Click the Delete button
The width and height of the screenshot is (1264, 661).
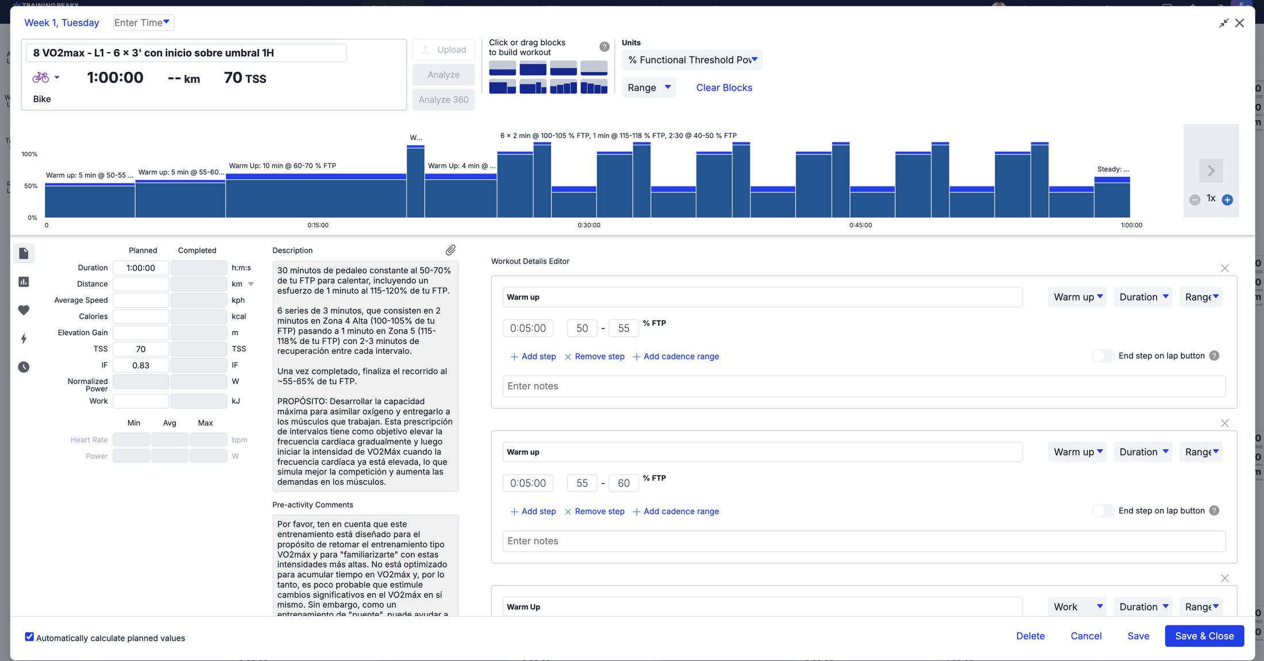point(1030,636)
